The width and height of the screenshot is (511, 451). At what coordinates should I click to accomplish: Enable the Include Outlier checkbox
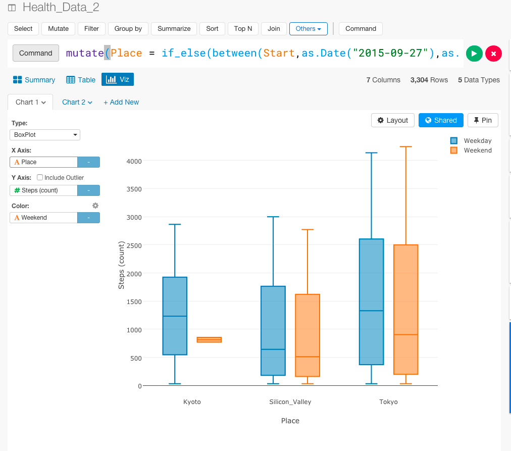click(40, 178)
